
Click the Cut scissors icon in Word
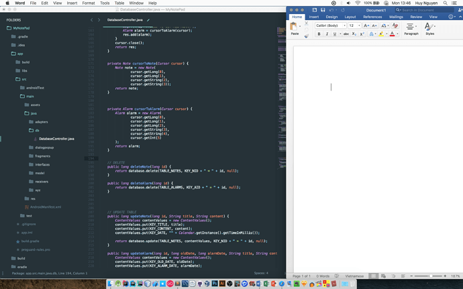coord(306,23)
